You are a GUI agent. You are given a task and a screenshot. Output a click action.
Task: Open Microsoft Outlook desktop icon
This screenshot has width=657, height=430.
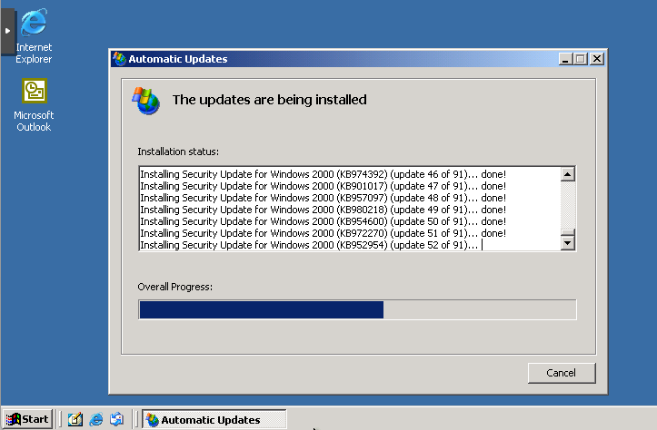(x=34, y=105)
